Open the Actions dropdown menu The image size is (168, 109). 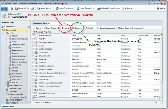tap(127, 8)
